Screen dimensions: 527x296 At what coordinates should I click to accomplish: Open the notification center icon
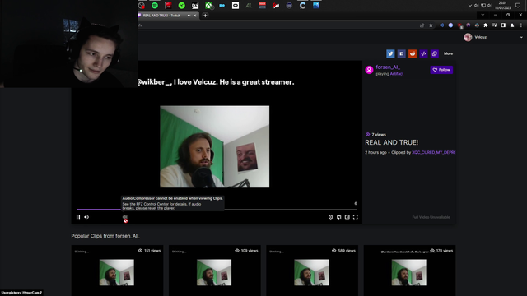518,6
